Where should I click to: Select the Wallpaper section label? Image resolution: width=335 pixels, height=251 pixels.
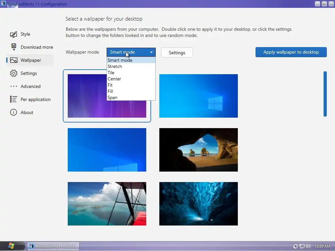(31, 60)
